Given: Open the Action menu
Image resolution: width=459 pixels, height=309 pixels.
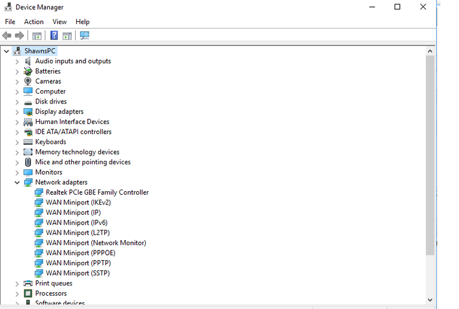Looking at the screenshot, I should (x=34, y=22).
